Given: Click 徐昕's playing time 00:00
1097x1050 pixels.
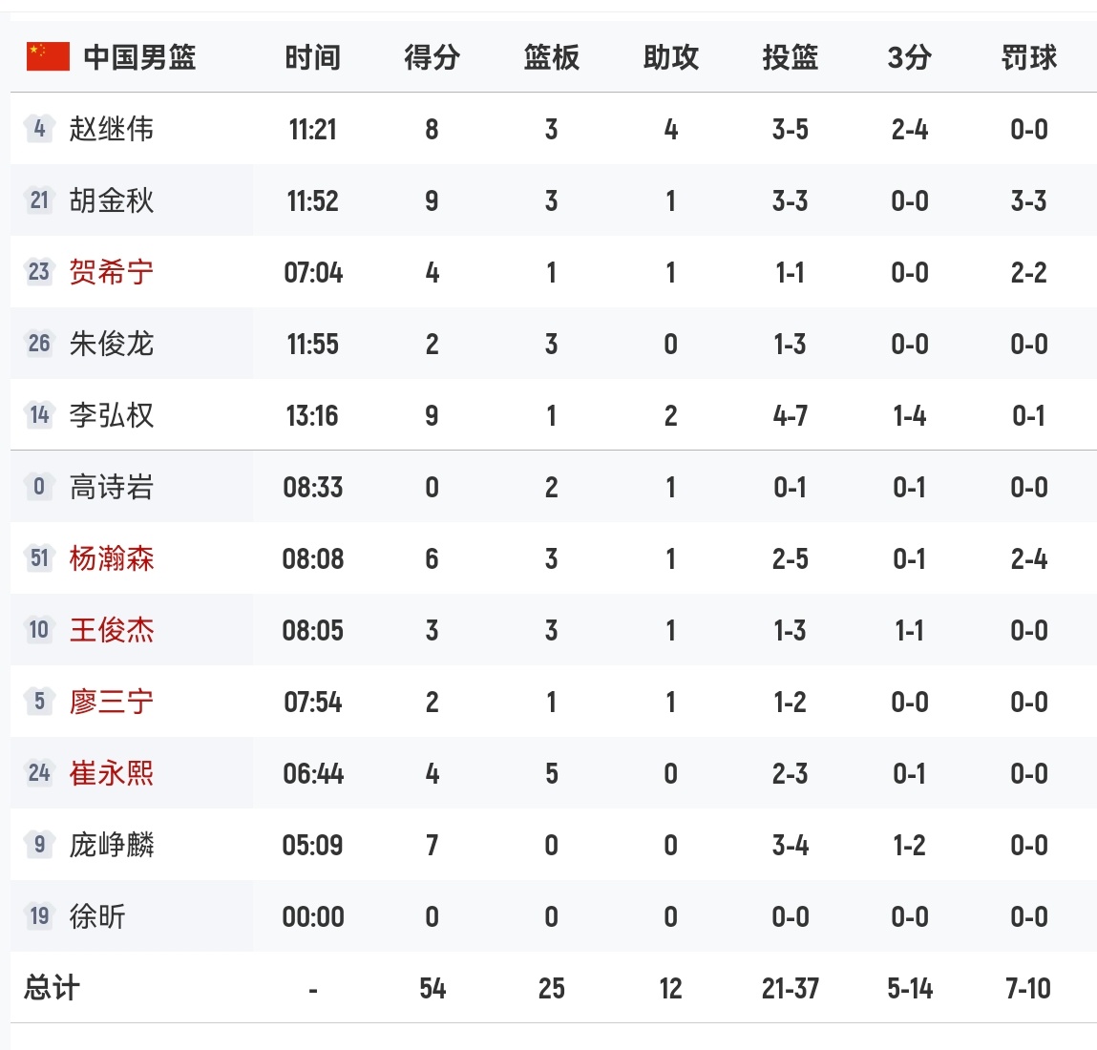Looking at the screenshot, I should click(313, 917).
